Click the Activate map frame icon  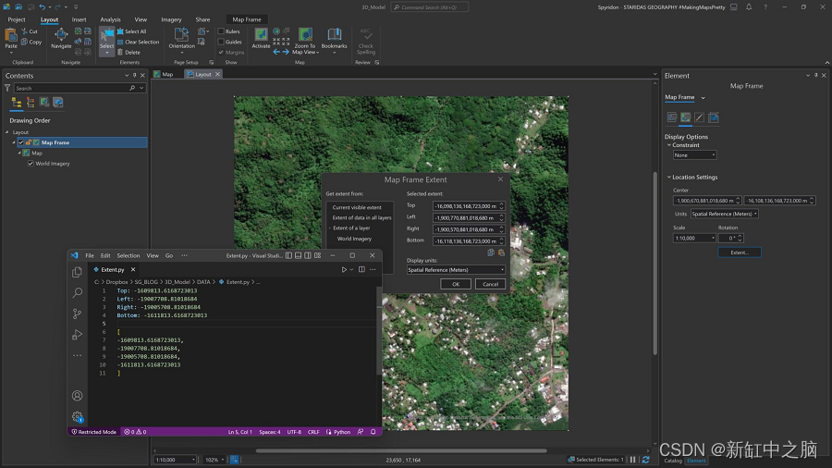[x=262, y=36]
